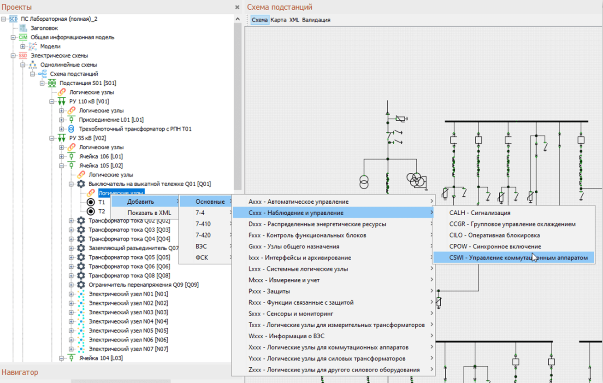Click the SCD icon of ПС Лабораторная project
603x383 pixels.
(13, 19)
